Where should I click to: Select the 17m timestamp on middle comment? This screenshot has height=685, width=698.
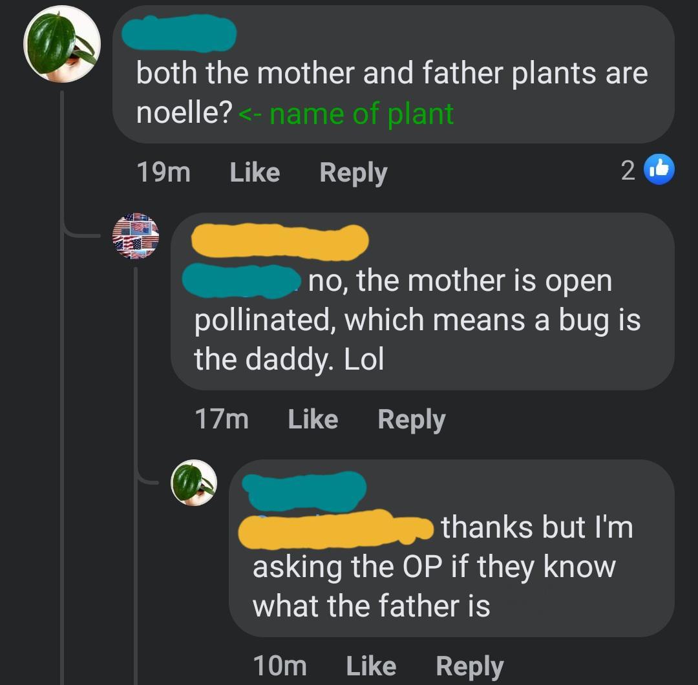coord(223,419)
